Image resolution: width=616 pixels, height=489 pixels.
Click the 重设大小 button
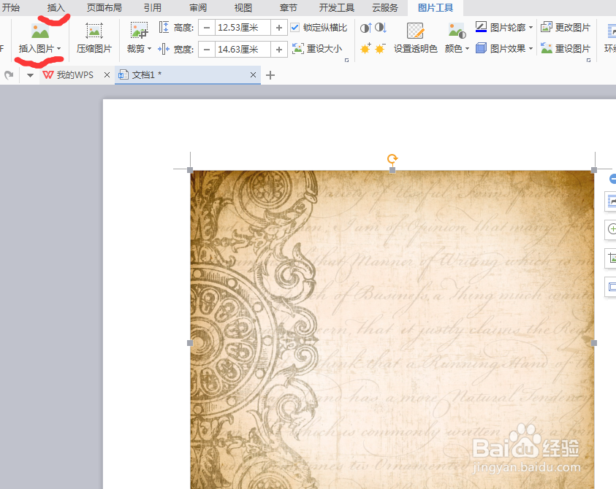317,49
